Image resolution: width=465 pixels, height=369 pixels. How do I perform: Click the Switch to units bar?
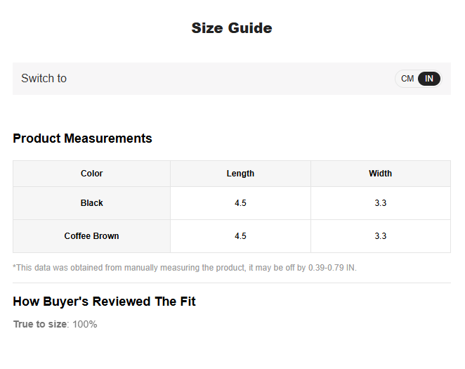(232, 79)
